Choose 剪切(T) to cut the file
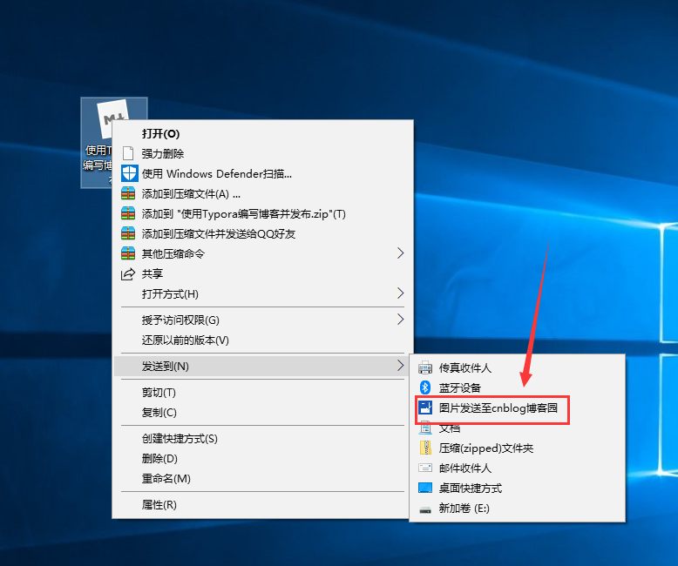This screenshot has width=678, height=566. click(262, 393)
